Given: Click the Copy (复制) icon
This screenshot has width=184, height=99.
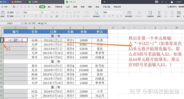Looking at the screenshot, I should coord(8,16).
